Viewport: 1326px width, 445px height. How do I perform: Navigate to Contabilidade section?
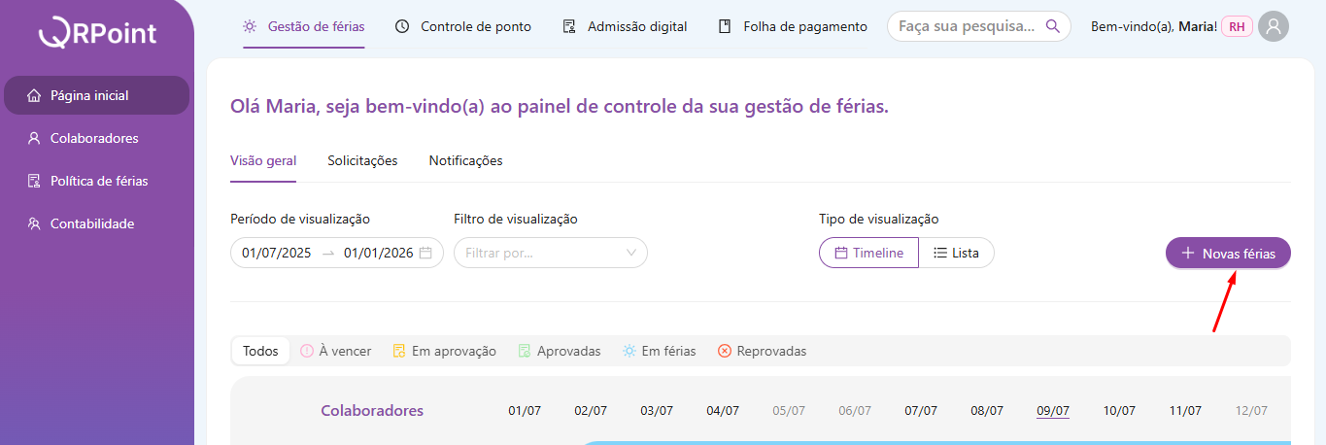click(92, 223)
